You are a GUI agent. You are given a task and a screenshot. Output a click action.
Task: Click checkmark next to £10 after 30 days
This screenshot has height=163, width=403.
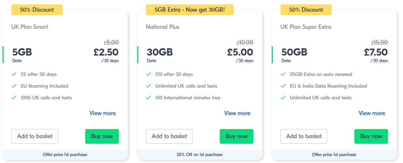148,75
